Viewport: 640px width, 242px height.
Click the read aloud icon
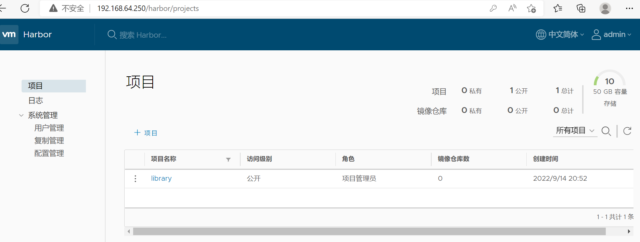[512, 8]
